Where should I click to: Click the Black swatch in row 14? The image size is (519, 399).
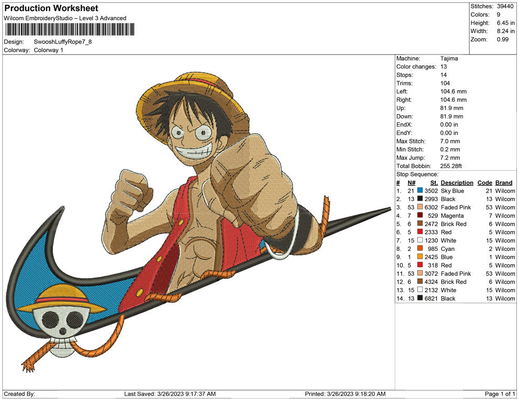(420, 298)
